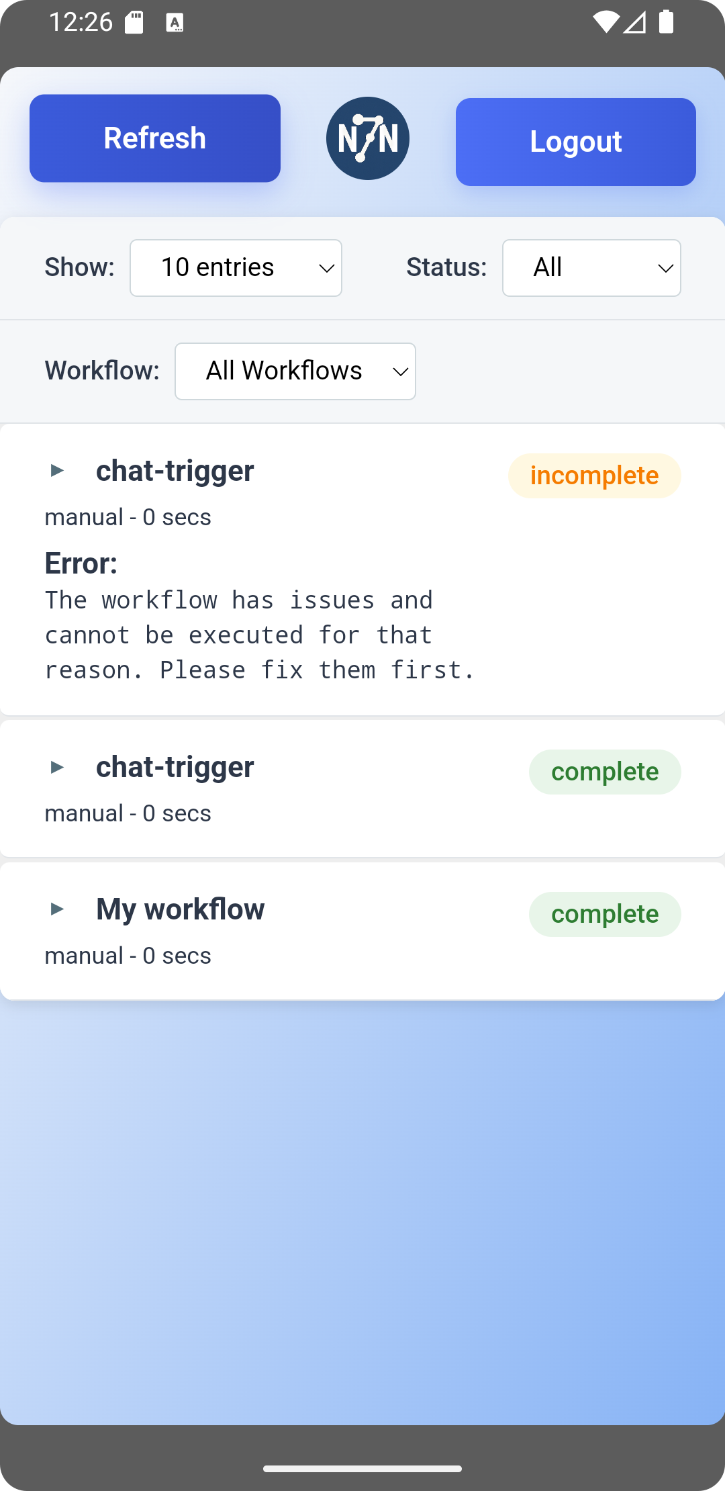Expand the My workflow execution

point(57,909)
